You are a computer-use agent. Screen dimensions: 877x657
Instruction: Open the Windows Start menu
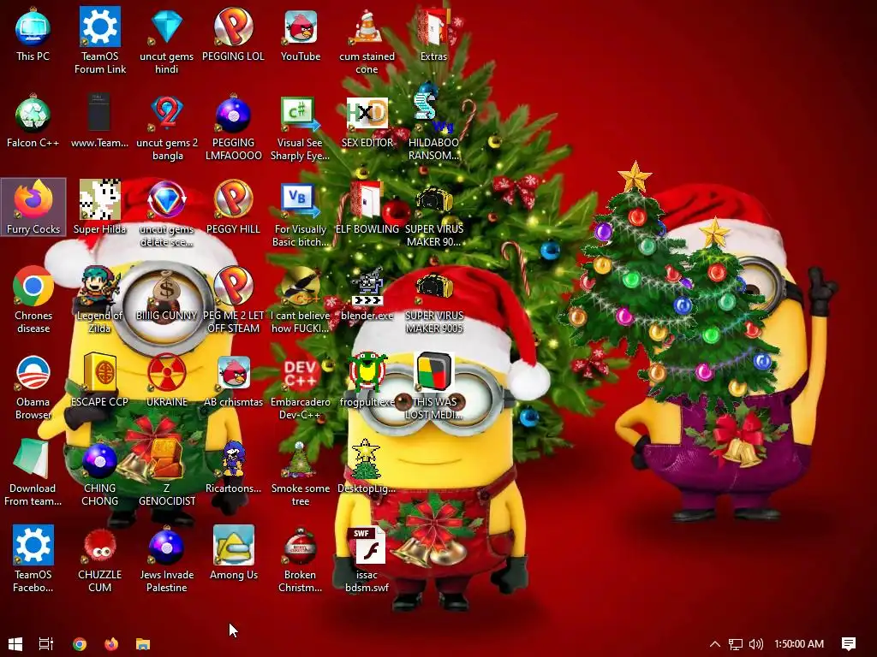[15, 644]
